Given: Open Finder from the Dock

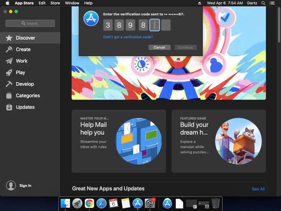Looking at the screenshot, I should [65, 204].
